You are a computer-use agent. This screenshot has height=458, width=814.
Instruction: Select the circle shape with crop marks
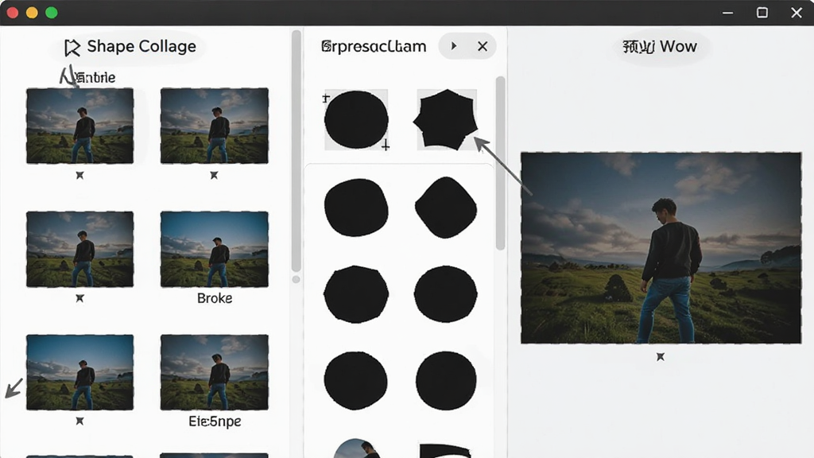coord(356,120)
